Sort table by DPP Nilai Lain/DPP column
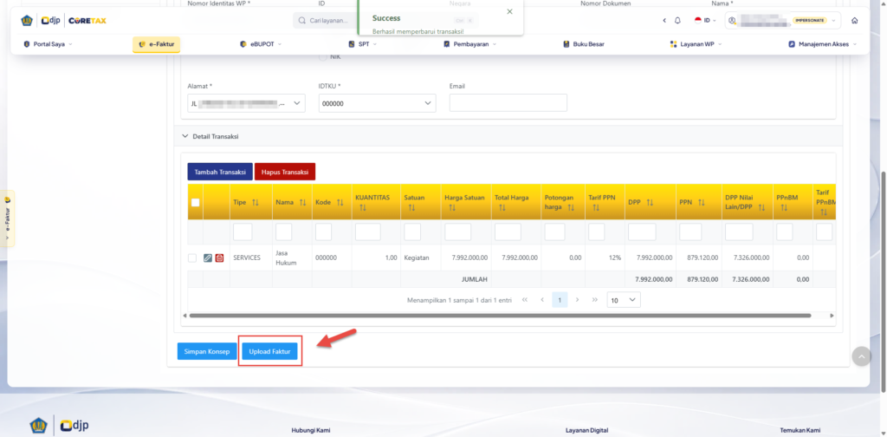The width and height of the screenshot is (887, 437). coord(761,208)
